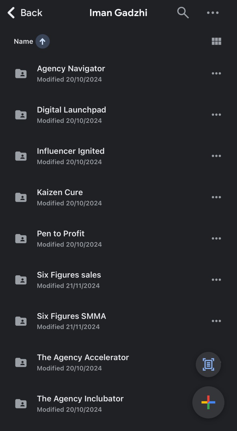The image size is (237, 431).
Task: Switch to grid view layout
Action: pyautogui.click(x=216, y=41)
